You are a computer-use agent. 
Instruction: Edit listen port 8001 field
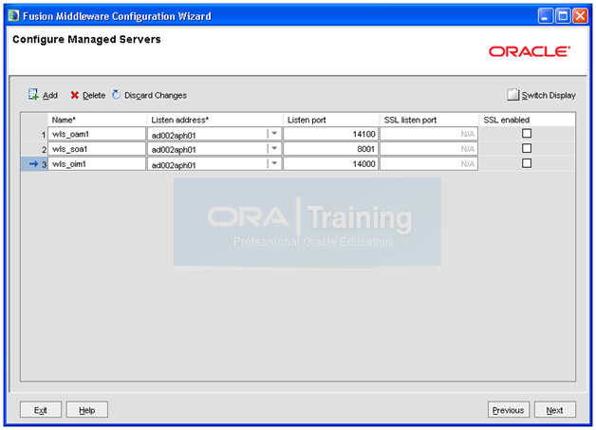[330, 149]
